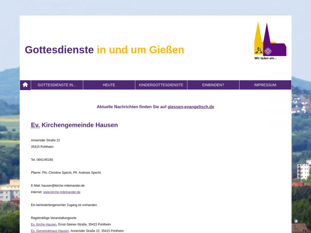Screen dimensions: 311x233
Task: Click the 'behindertengerechter Zugang' accessibility note
Action: (64, 205)
